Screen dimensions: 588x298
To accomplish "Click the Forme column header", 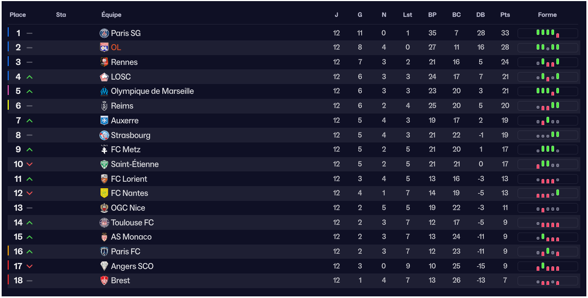I will [547, 15].
